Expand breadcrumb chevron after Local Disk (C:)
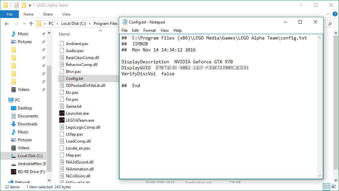The image size is (339, 191). click(90, 24)
